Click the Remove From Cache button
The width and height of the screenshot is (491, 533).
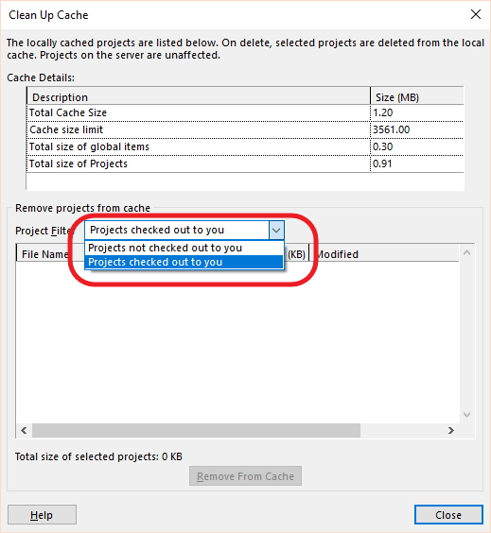245,476
